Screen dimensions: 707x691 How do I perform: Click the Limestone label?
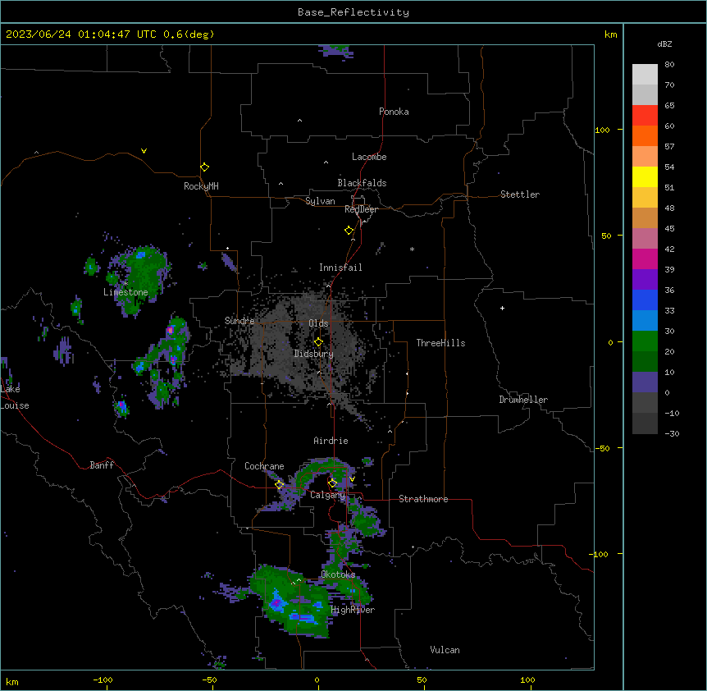(x=125, y=292)
